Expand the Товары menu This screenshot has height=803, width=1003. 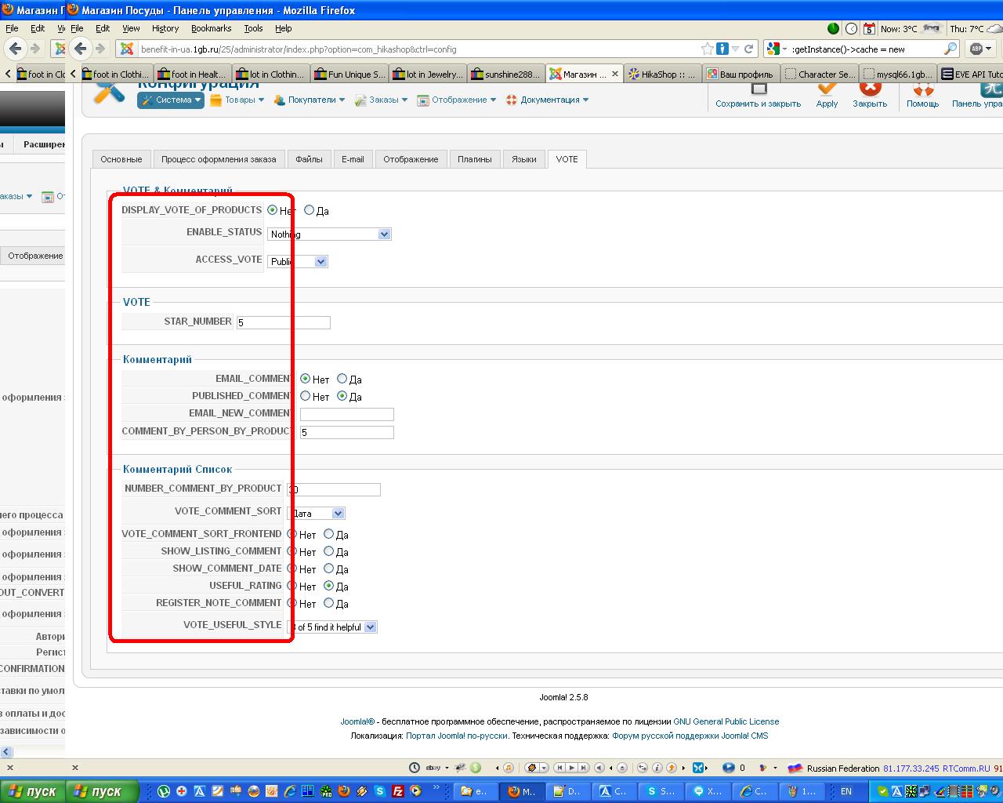(237, 100)
